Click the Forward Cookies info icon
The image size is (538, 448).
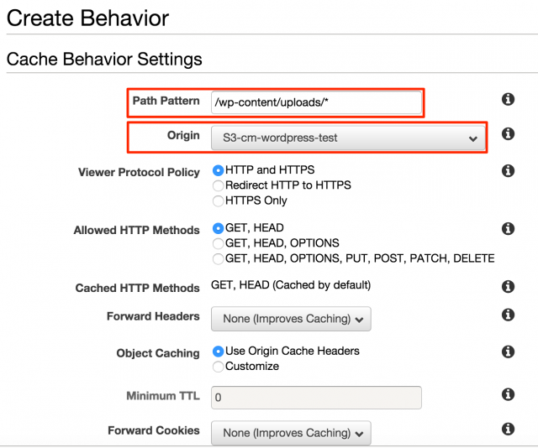pos(508,429)
